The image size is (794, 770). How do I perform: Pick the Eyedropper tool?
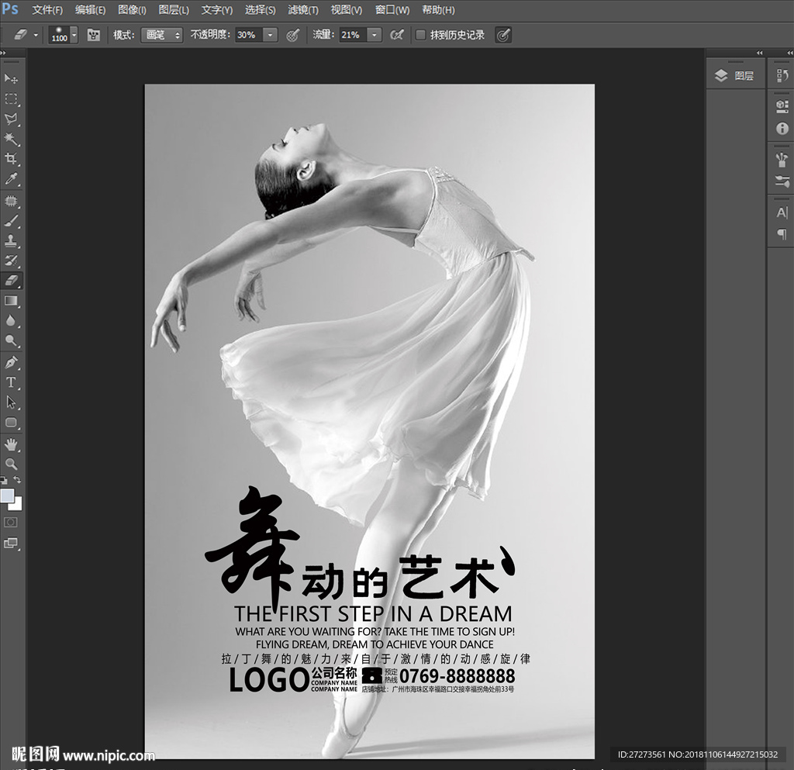[12, 179]
